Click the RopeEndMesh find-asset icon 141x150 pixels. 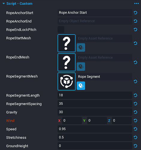point(81,67)
